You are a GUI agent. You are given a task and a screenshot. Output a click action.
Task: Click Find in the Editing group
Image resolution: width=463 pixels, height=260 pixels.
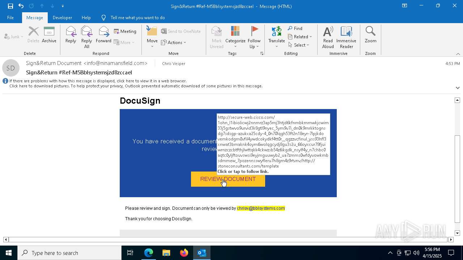[x=295, y=28]
